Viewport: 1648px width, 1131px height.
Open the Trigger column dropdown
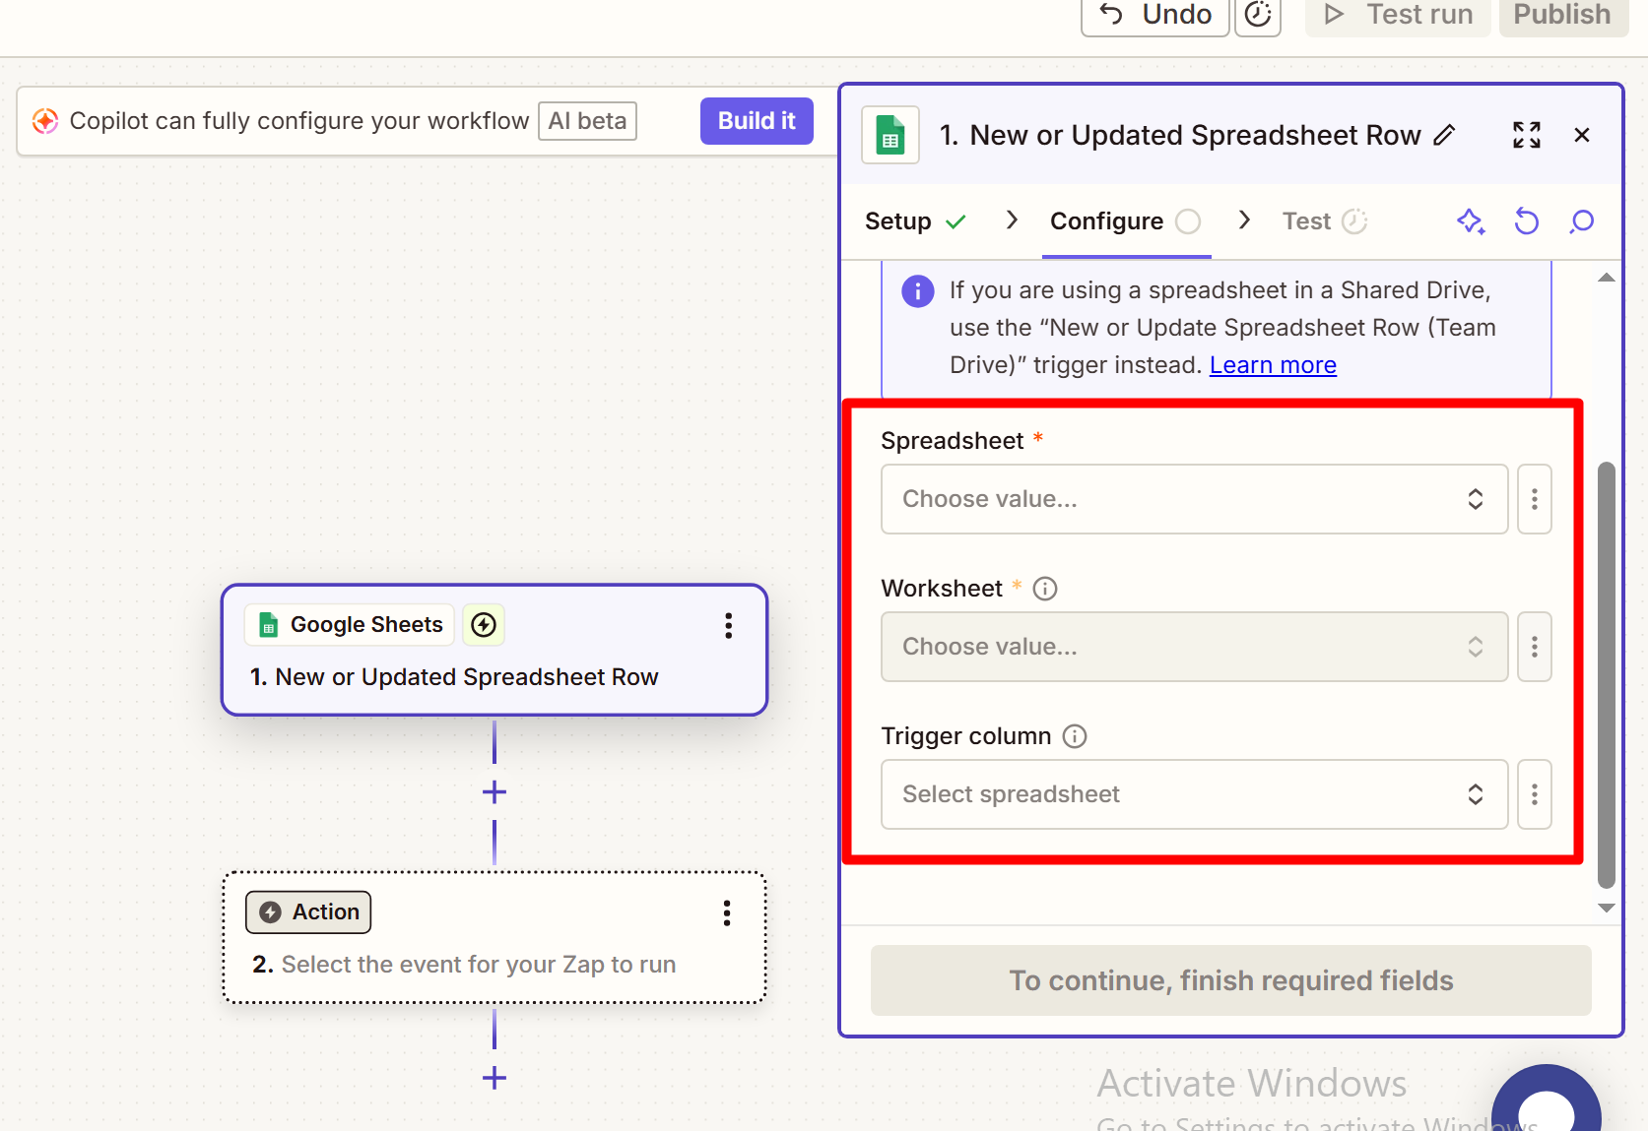[1194, 794]
